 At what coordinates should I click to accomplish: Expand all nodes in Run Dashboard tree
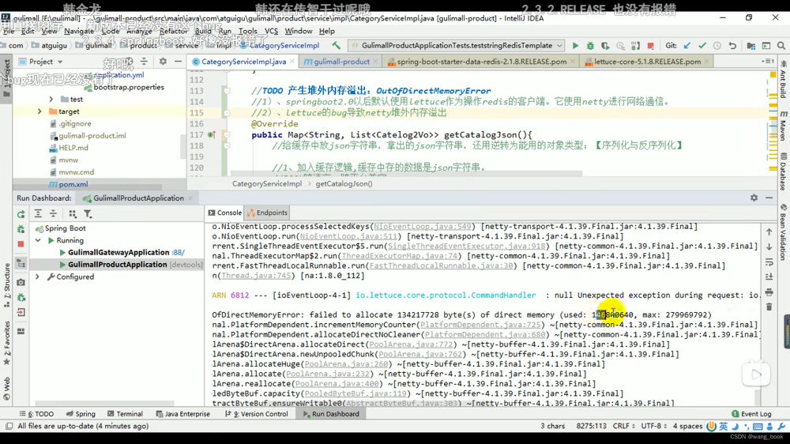[x=38, y=214]
